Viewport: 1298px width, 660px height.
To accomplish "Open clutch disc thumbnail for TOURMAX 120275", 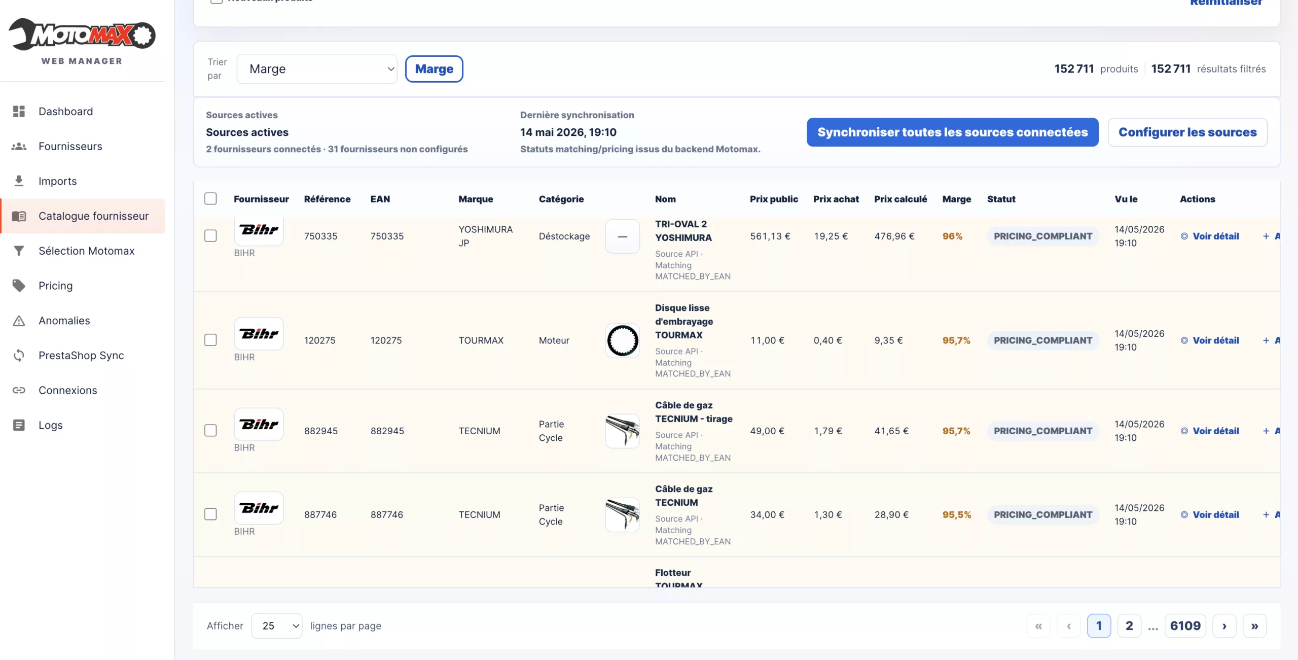I will coord(623,340).
